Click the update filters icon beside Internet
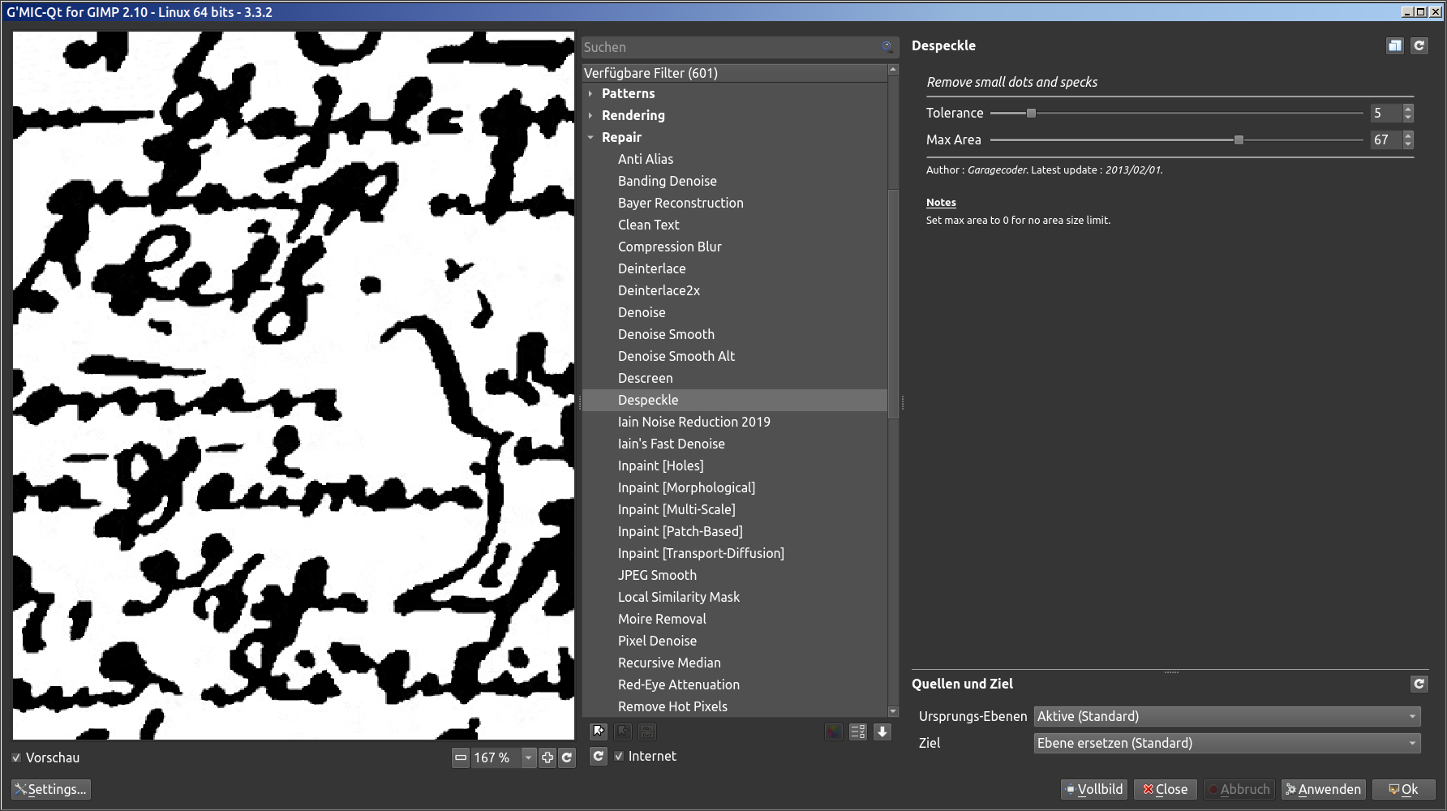The width and height of the screenshot is (1447, 811). coord(598,756)
